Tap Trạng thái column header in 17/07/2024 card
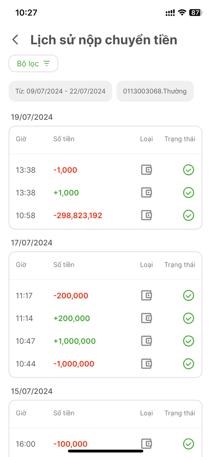The image size is (211, 457). pos(180,264)
